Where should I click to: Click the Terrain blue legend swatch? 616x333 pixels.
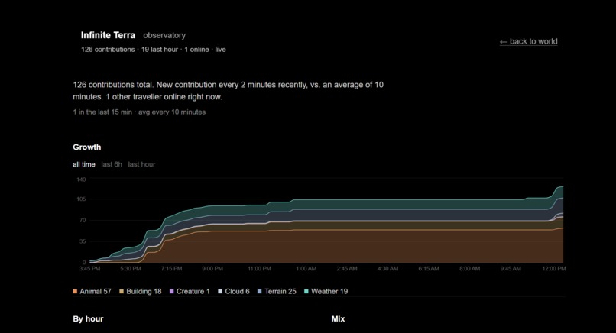[x=260, y=292]
